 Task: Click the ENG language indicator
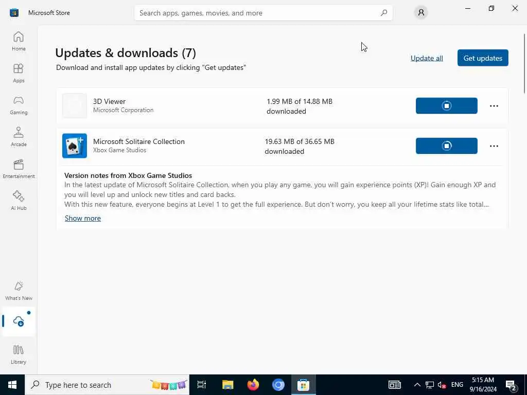457,385
